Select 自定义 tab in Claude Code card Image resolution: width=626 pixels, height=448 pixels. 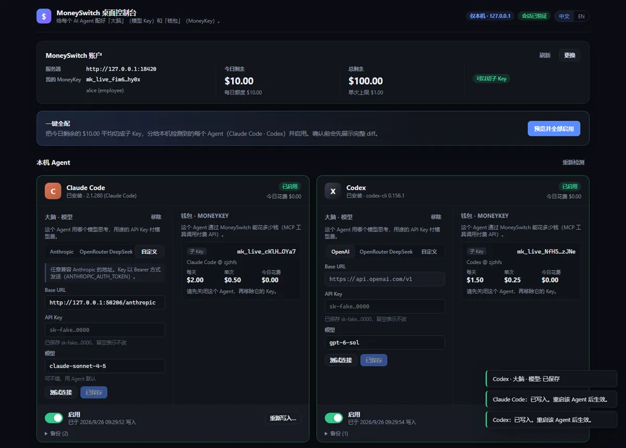[149, 252]
